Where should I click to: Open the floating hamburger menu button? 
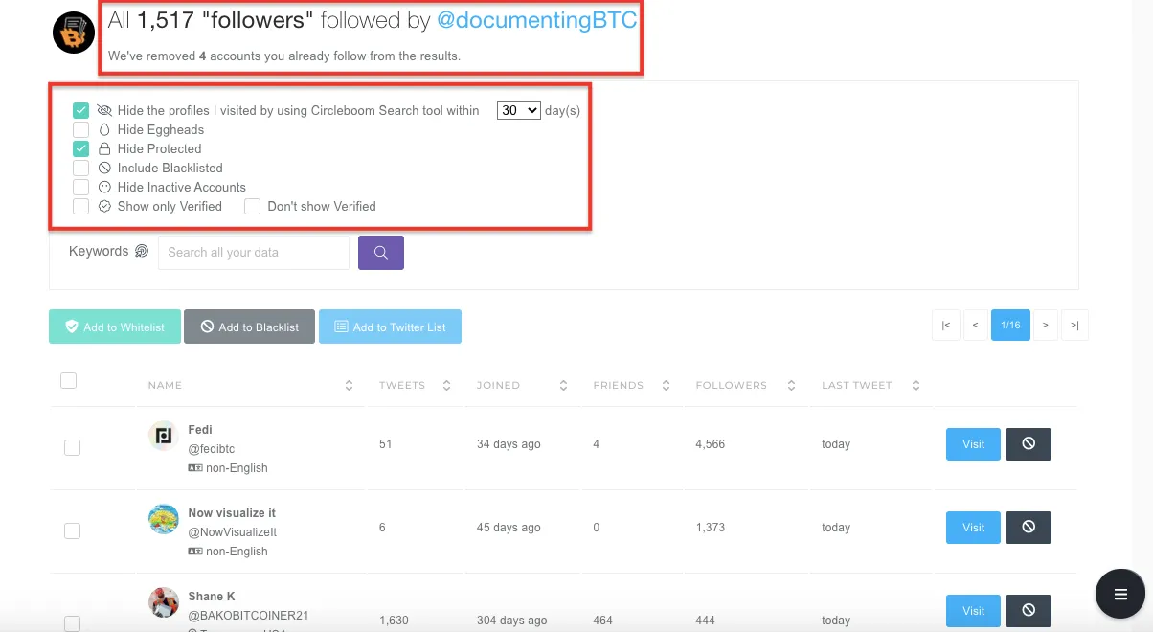coord(1120,594)
